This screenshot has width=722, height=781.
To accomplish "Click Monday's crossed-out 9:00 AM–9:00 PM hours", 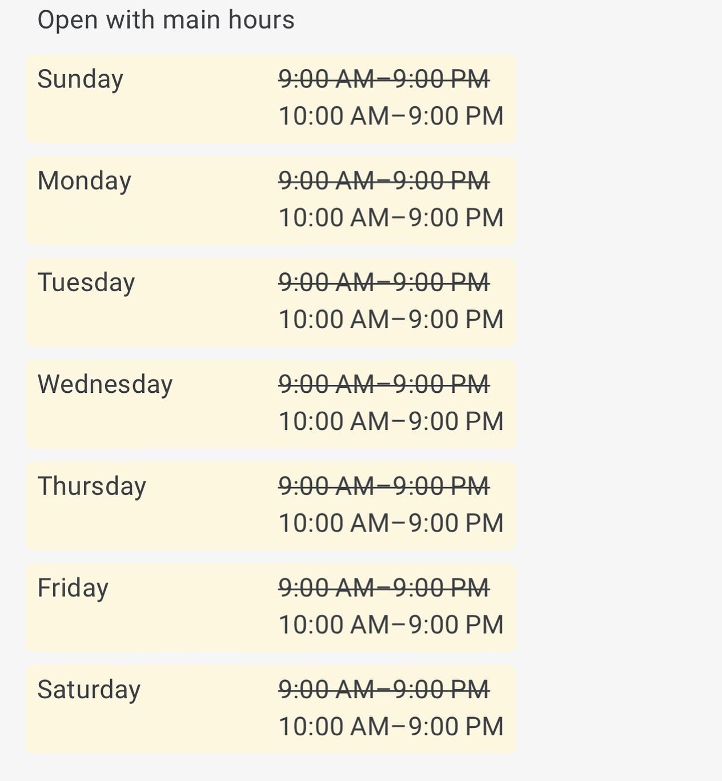I will click(384, 180).
